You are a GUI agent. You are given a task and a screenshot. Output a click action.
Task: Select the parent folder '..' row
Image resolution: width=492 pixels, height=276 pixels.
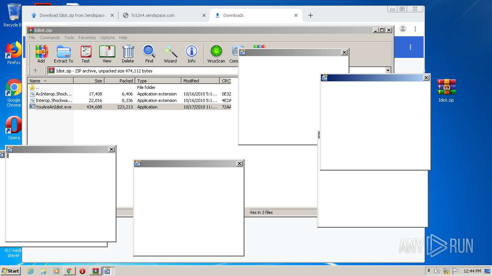[x=130, y=87]
